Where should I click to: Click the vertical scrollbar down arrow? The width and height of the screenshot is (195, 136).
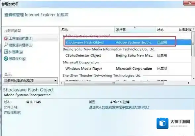pos(193,78)
